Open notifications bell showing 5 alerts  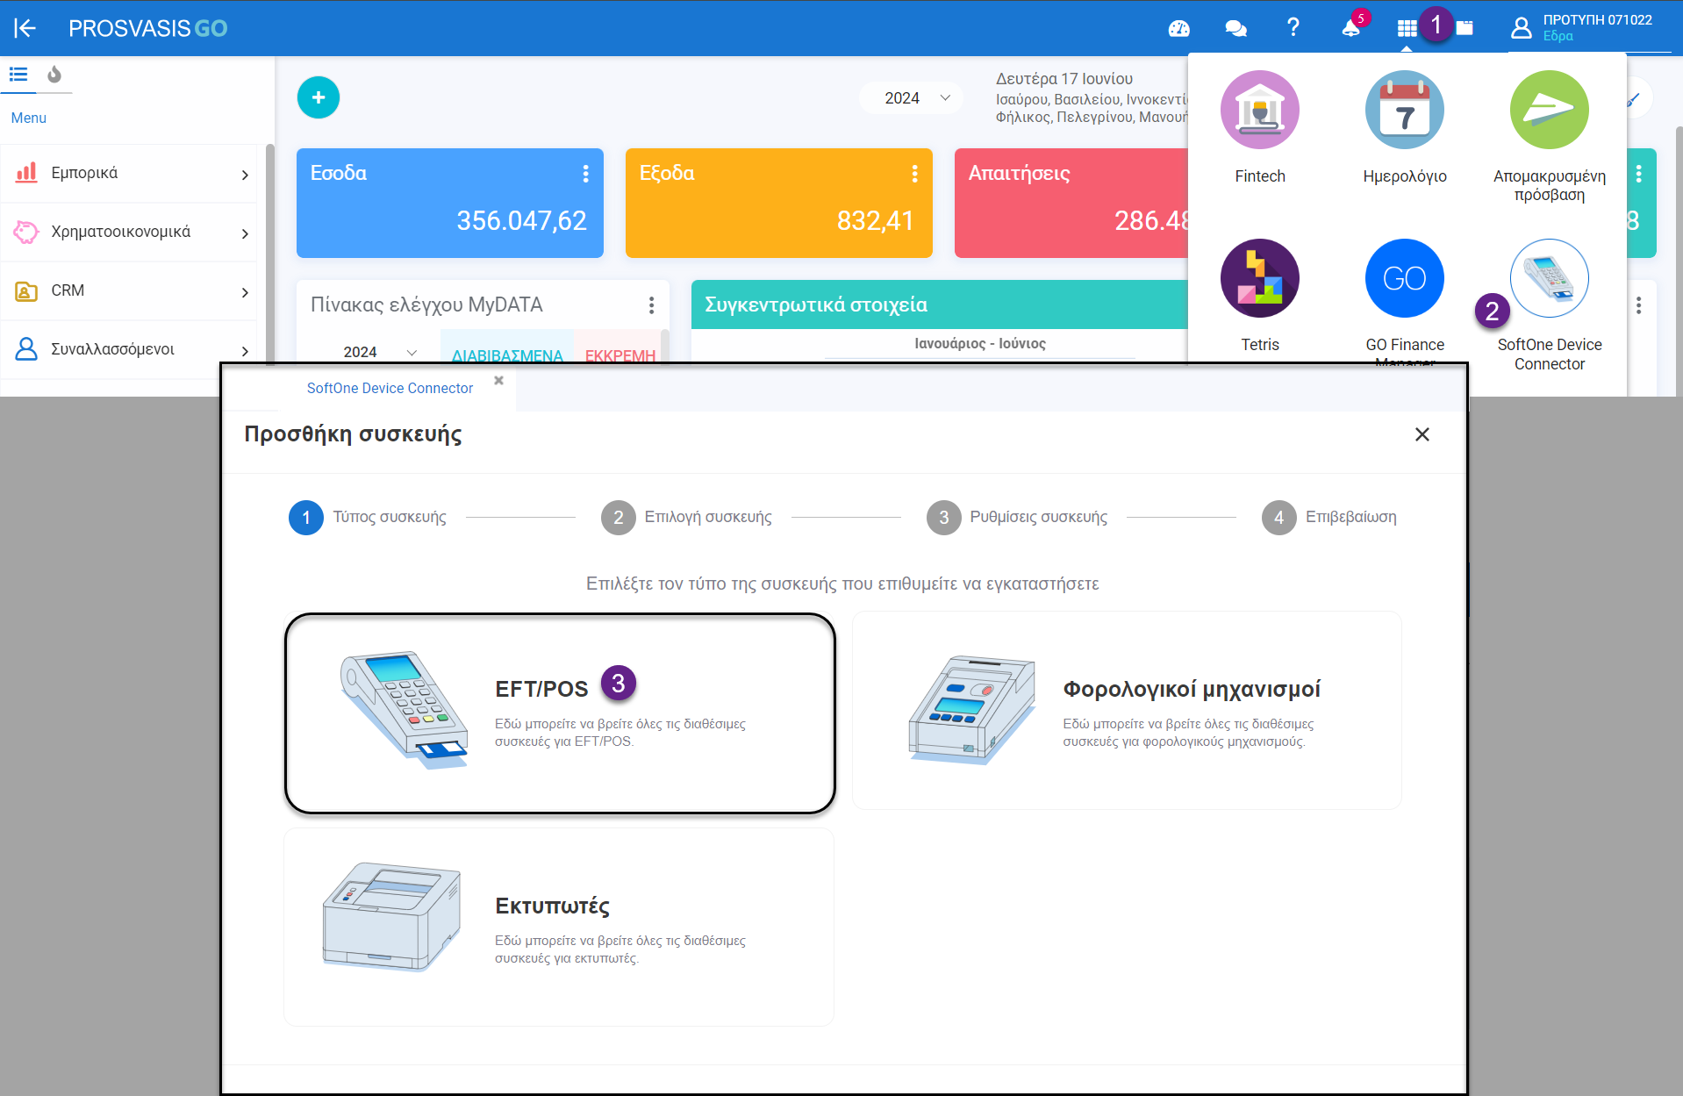pyautogui.click(x=1349, y=28)
